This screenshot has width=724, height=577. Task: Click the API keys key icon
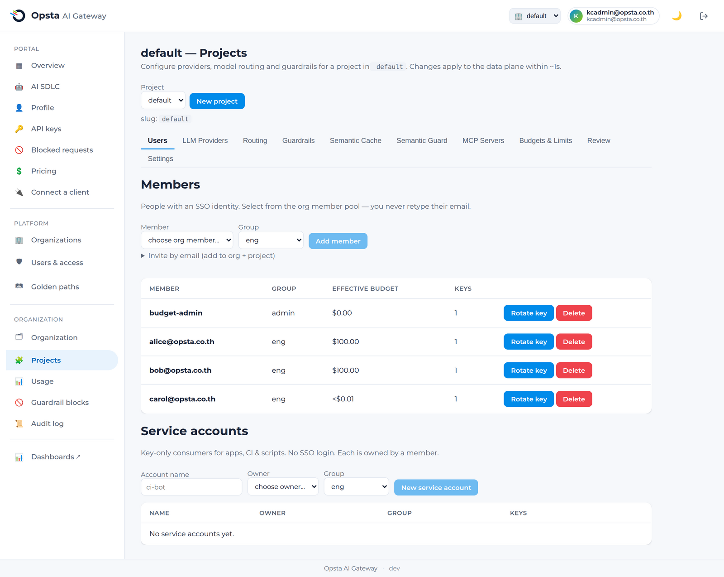click(19, 129)
